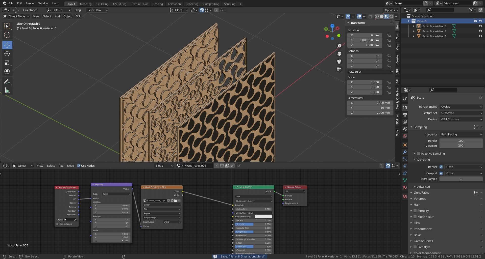Toggle fake user shield for Wood_Panel.005
The height and width of the screenshot is (259, 485).
[x=222, y=166]
